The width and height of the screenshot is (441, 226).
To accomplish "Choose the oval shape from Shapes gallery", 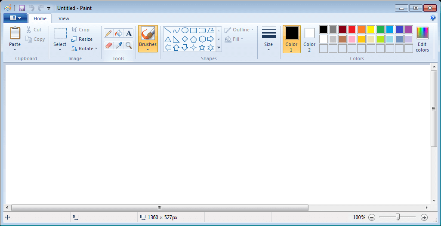I will [185, 31].
